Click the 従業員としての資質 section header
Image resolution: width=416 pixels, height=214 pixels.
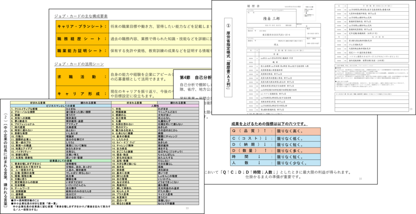(61, 161)
